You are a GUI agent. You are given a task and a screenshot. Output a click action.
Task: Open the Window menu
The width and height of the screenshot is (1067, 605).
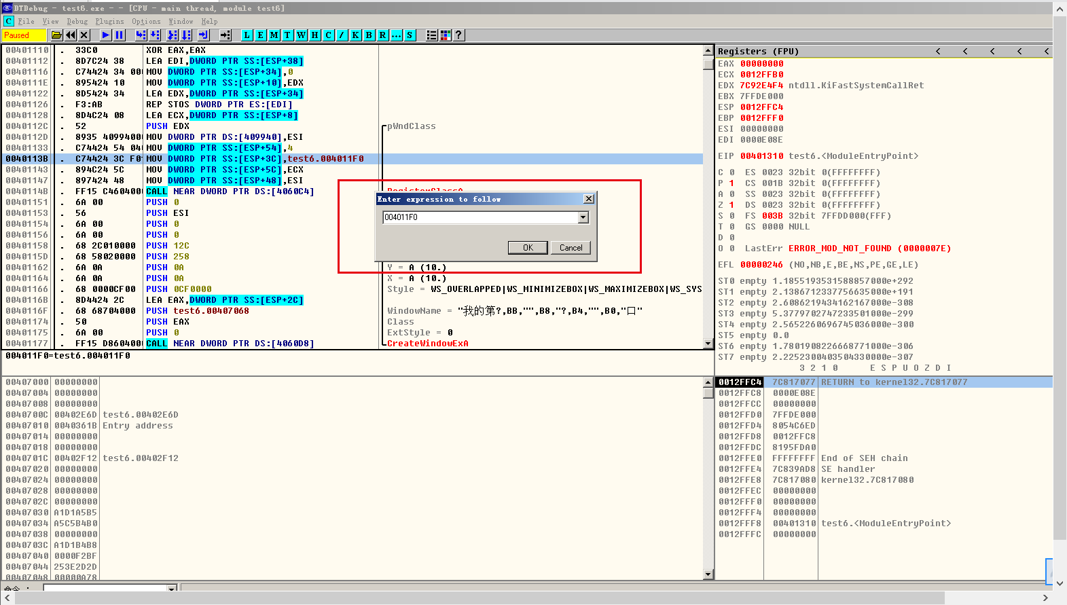(x=181, y=22)
